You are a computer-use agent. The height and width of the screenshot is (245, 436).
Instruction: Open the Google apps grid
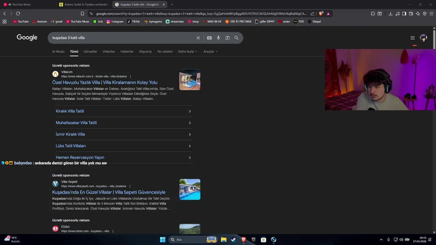coord(412,38)
